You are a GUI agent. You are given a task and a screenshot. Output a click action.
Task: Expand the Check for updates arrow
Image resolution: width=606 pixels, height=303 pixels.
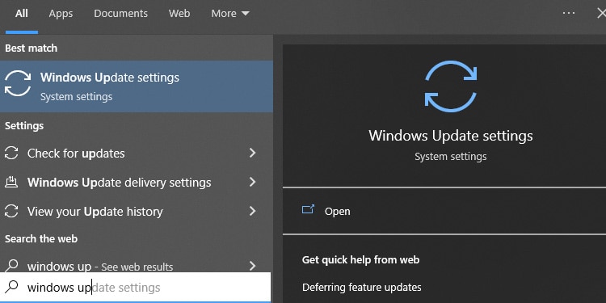coord(252,153)
